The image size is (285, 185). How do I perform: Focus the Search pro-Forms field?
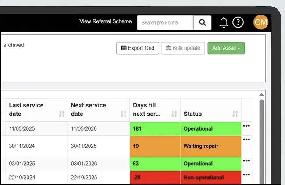(x=165, y=23)
